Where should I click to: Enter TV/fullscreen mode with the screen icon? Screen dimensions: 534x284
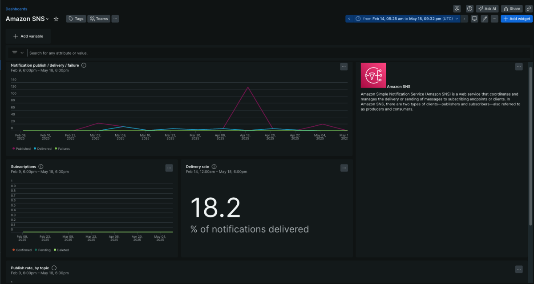point(474,19)
